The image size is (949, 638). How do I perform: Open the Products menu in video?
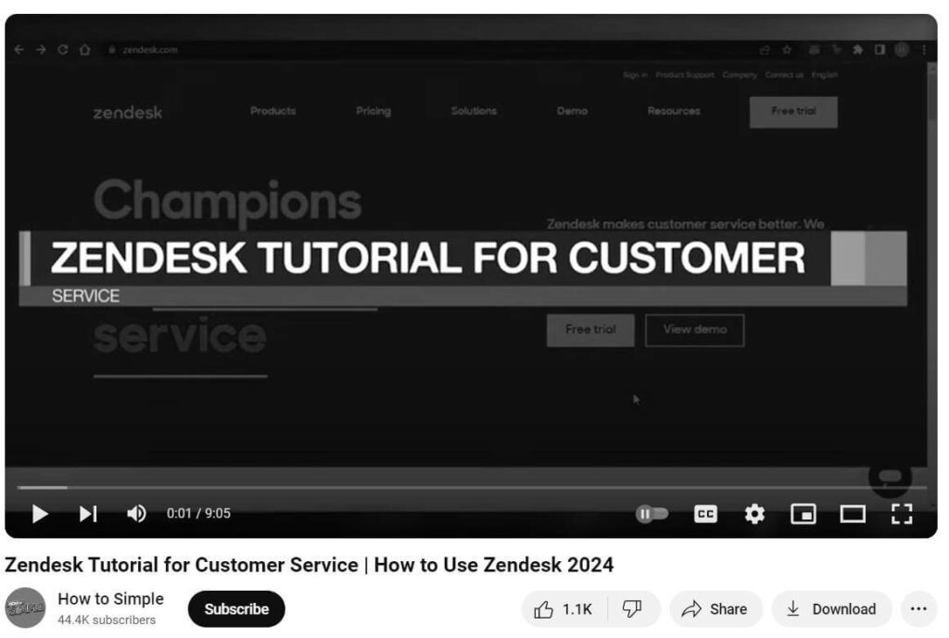(273, 111)
